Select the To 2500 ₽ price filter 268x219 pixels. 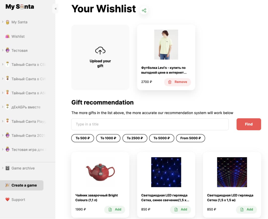click(x=135, y=138)
